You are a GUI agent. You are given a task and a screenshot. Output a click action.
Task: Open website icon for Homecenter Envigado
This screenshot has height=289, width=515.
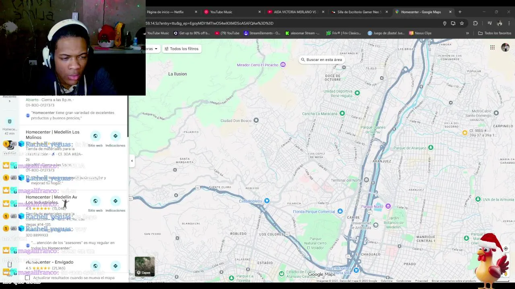(x=95, y=266)
